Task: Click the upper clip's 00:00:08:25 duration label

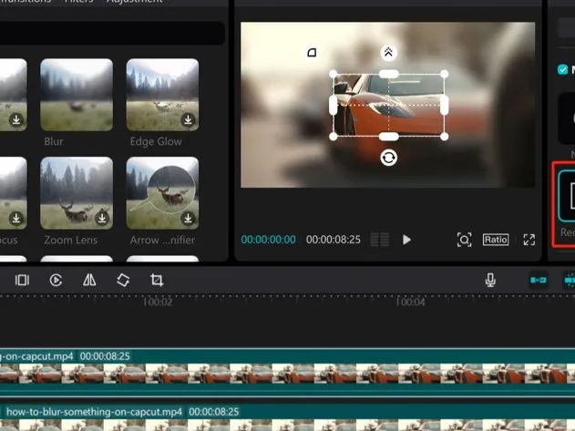Action: pyautogui.click(x=105, y=356)
